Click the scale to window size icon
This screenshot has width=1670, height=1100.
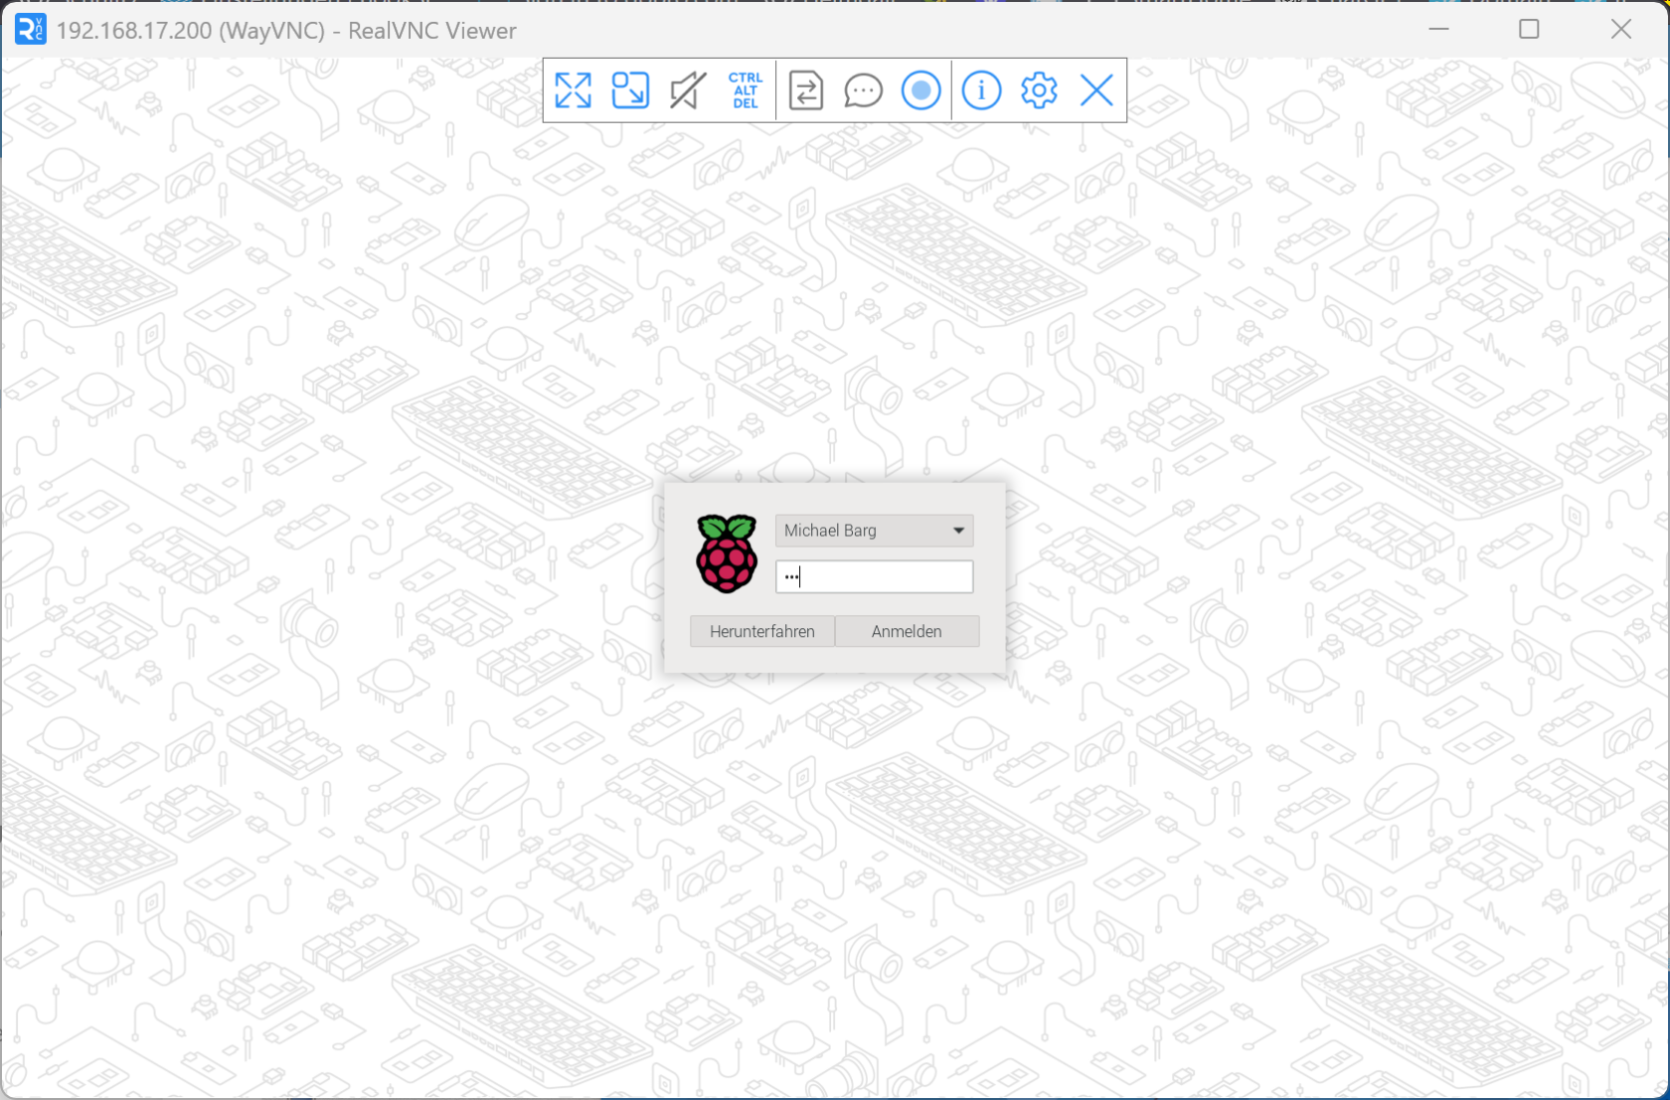[x=630, y=90]
